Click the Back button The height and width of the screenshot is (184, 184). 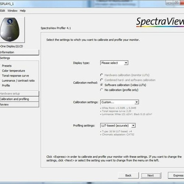pyautogui.click(x=128, y=176)
